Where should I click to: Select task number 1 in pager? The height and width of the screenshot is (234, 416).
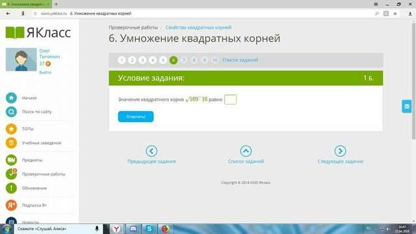(122, 60)
